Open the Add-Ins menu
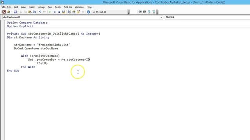The height and width of the screenshot is (140, 250). tap(68, 7)
